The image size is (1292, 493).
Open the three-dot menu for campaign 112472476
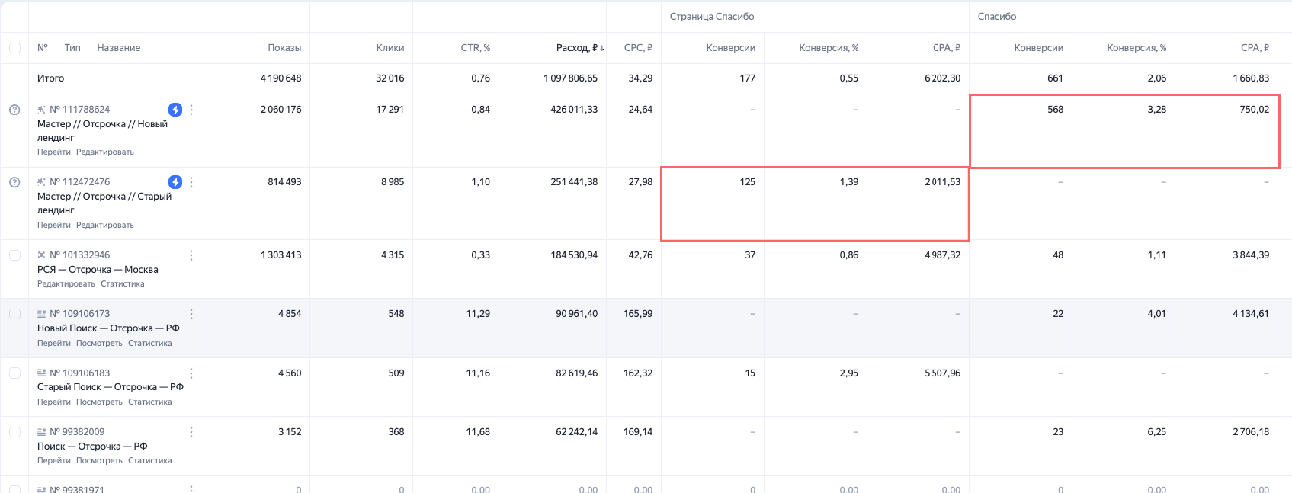tap(191, 182)
